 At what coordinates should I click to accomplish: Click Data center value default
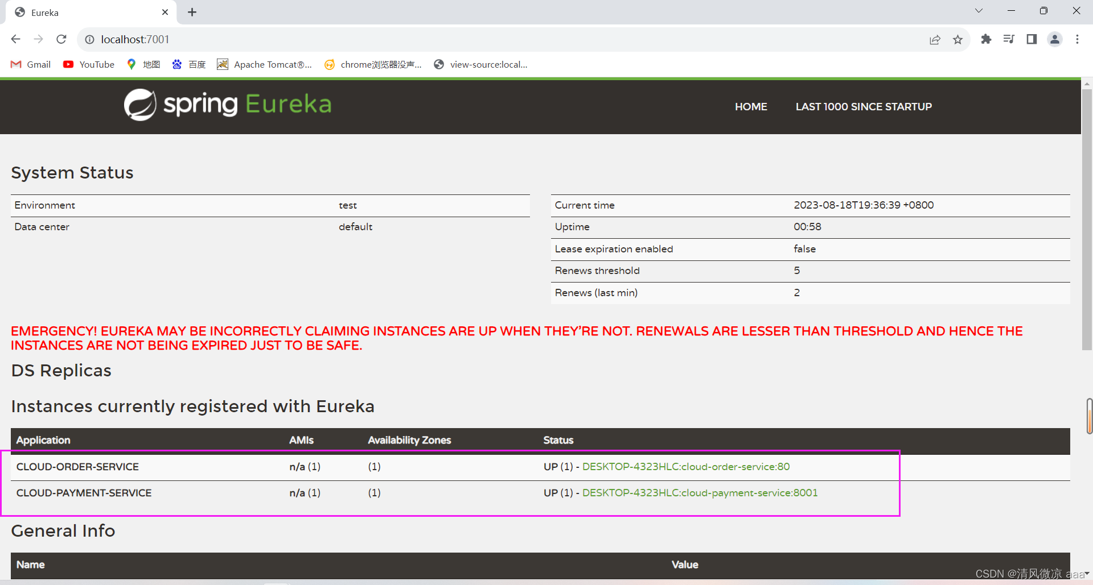355,226
